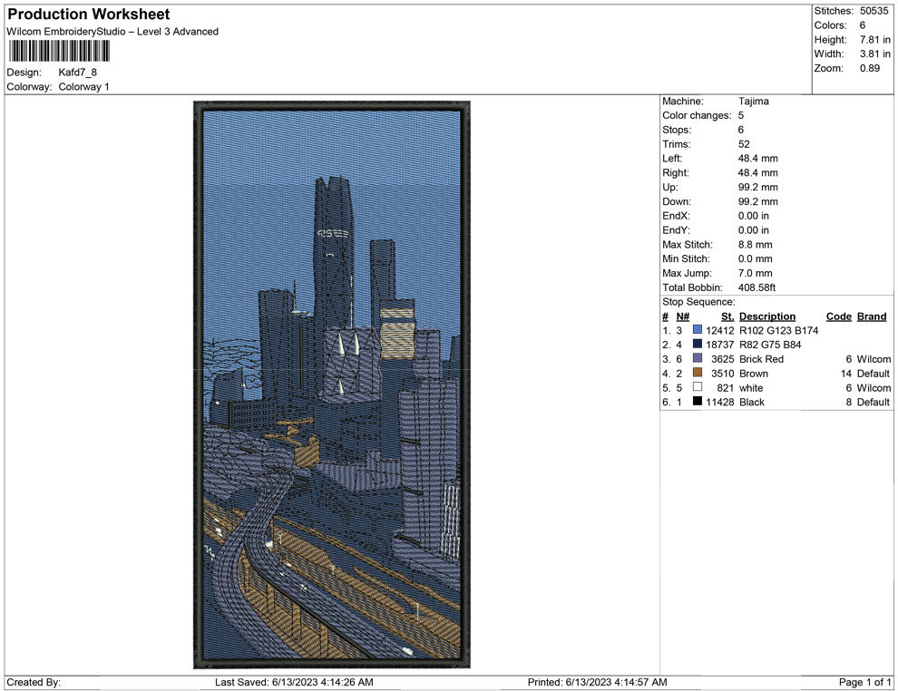
Task: Select the Stitches value 50535
Action: tap(874, 11)
